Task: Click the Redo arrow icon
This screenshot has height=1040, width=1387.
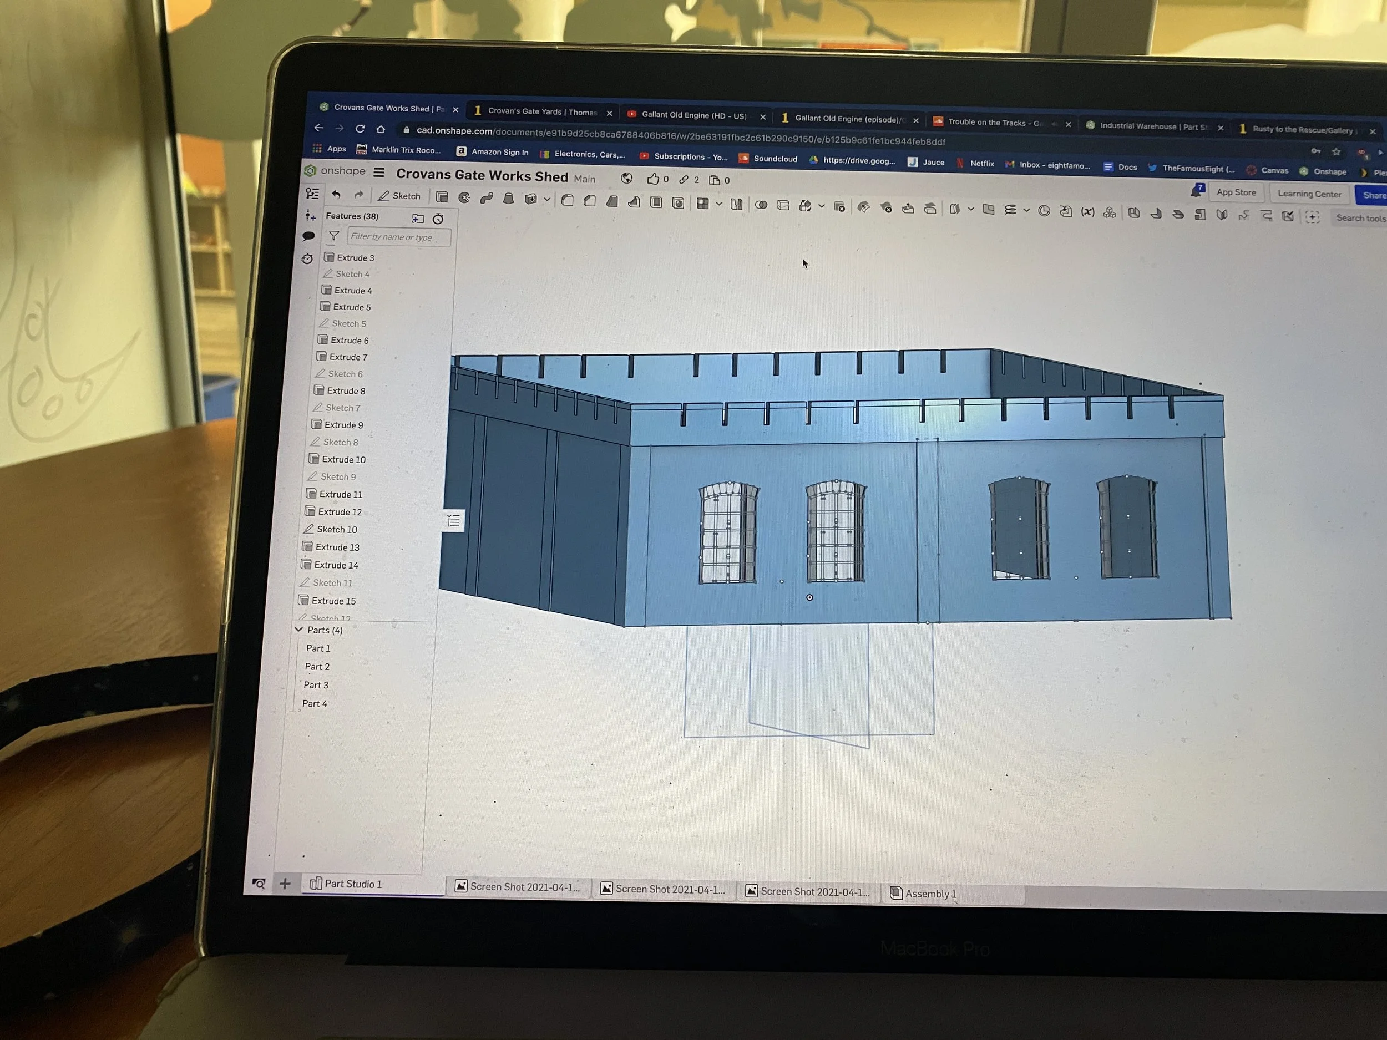Action: (x=358, y=195)
